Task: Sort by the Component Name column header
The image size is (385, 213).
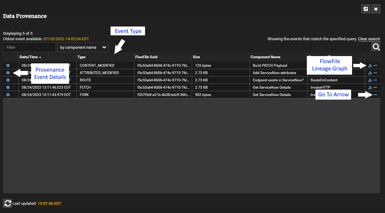Action: pyautogui.click(x=265, y=57)
